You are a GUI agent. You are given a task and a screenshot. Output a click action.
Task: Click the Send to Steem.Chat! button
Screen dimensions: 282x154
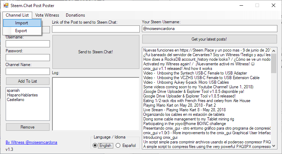click(x=96, y=52)
